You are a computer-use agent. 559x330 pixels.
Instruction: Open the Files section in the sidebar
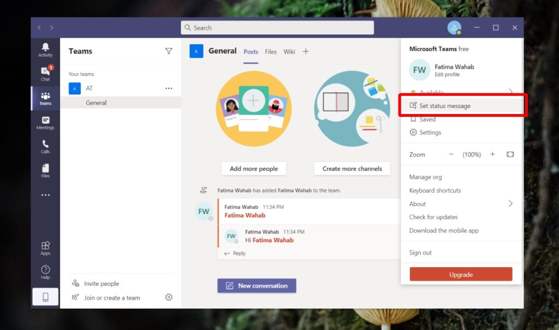[45, 170]
